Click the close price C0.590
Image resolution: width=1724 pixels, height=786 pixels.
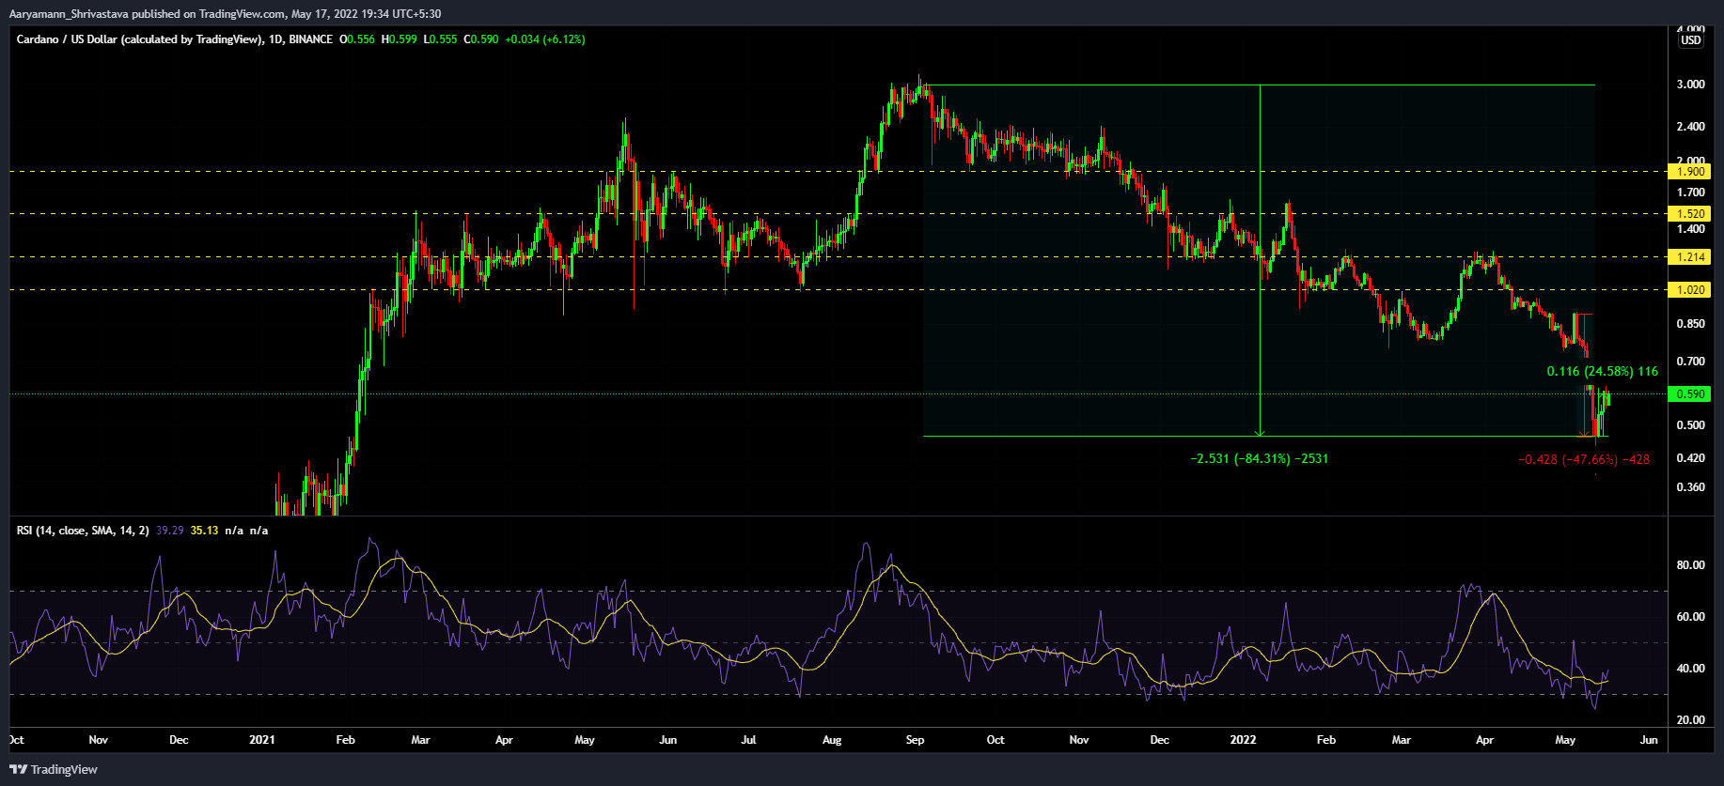click(x=481, y=39)
